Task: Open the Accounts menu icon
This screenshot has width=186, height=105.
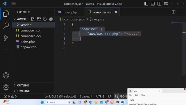Action: click(x=6, y=75)
